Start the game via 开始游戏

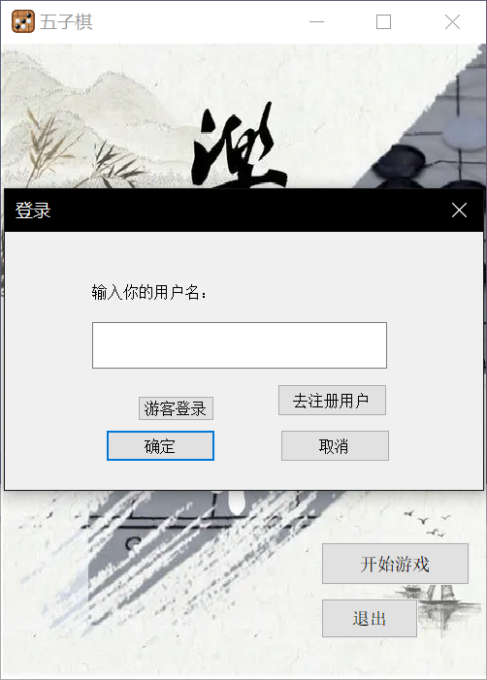(395, 564)
